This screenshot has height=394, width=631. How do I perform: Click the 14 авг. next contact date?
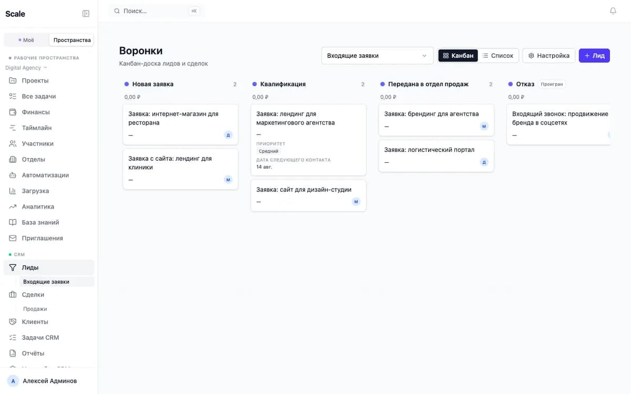pyautogui.click(x=264, y=167)
